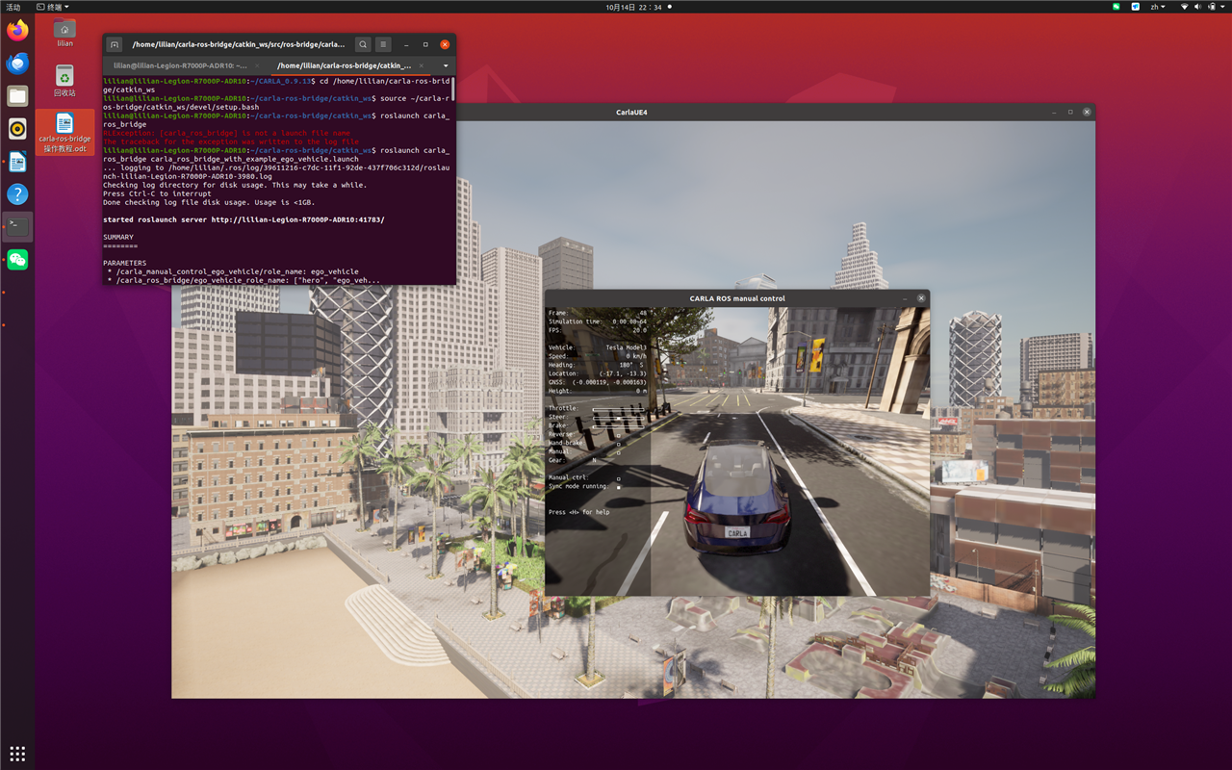
Task: Open the lilian home folder icon
Action: 64,32
